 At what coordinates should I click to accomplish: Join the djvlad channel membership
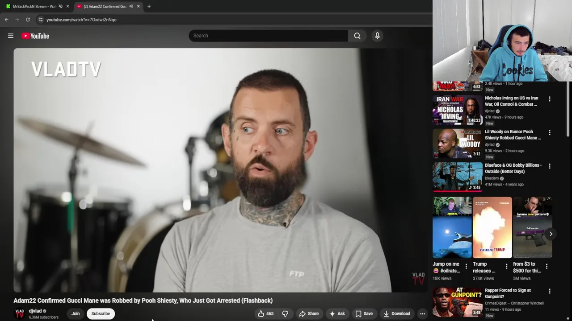pos(76,313)
